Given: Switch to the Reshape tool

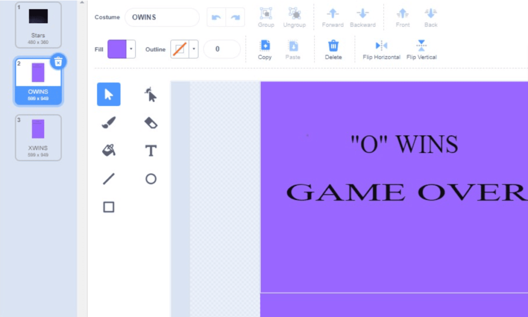Looking at the screenshot, I should [x=150, y=94].
